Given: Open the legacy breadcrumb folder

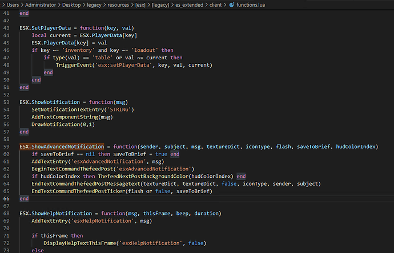Looking at the screenshot, I should coord(94,5).
